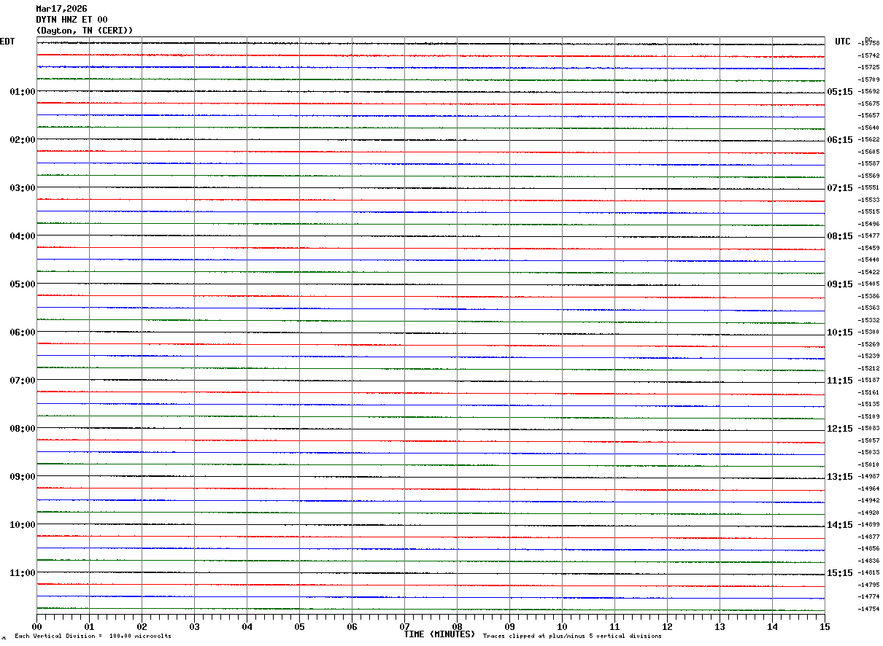The height and width of the screenshot is (646, 883).
Task: Click the (Dayton, TN (CERI)) location label
Action: click(85, 31)
